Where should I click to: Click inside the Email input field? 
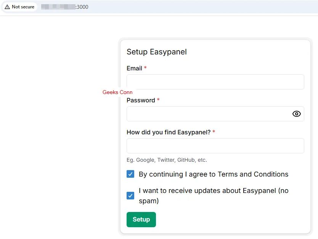click(215, 82)
